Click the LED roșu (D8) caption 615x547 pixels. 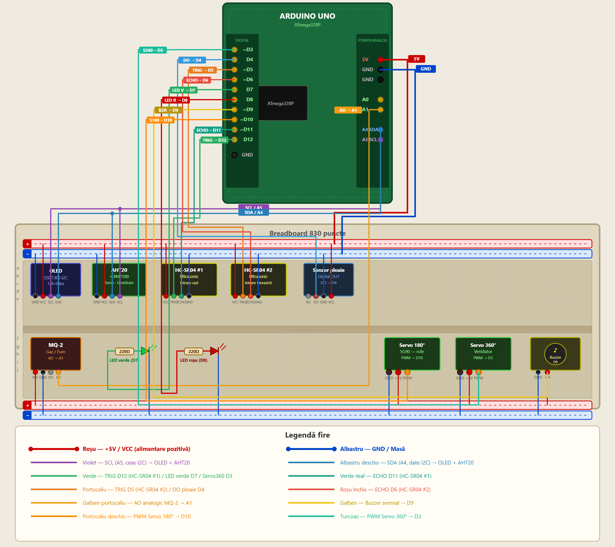193,360
